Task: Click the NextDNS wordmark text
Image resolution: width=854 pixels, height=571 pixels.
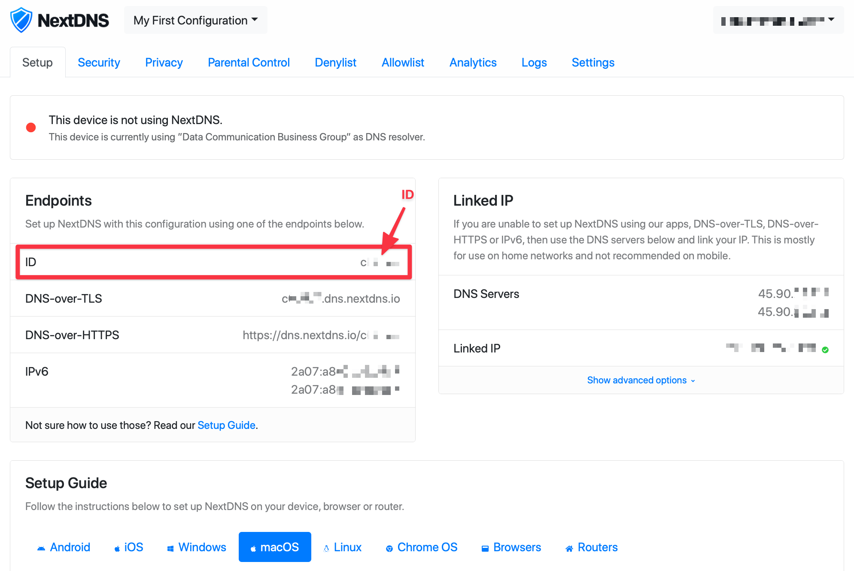Action: [x=73, y=21]
